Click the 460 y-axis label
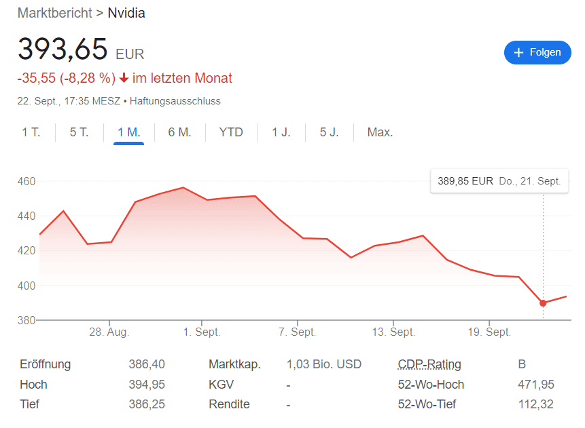This screenshot has height=428, width=585. (x=26, y=181)
